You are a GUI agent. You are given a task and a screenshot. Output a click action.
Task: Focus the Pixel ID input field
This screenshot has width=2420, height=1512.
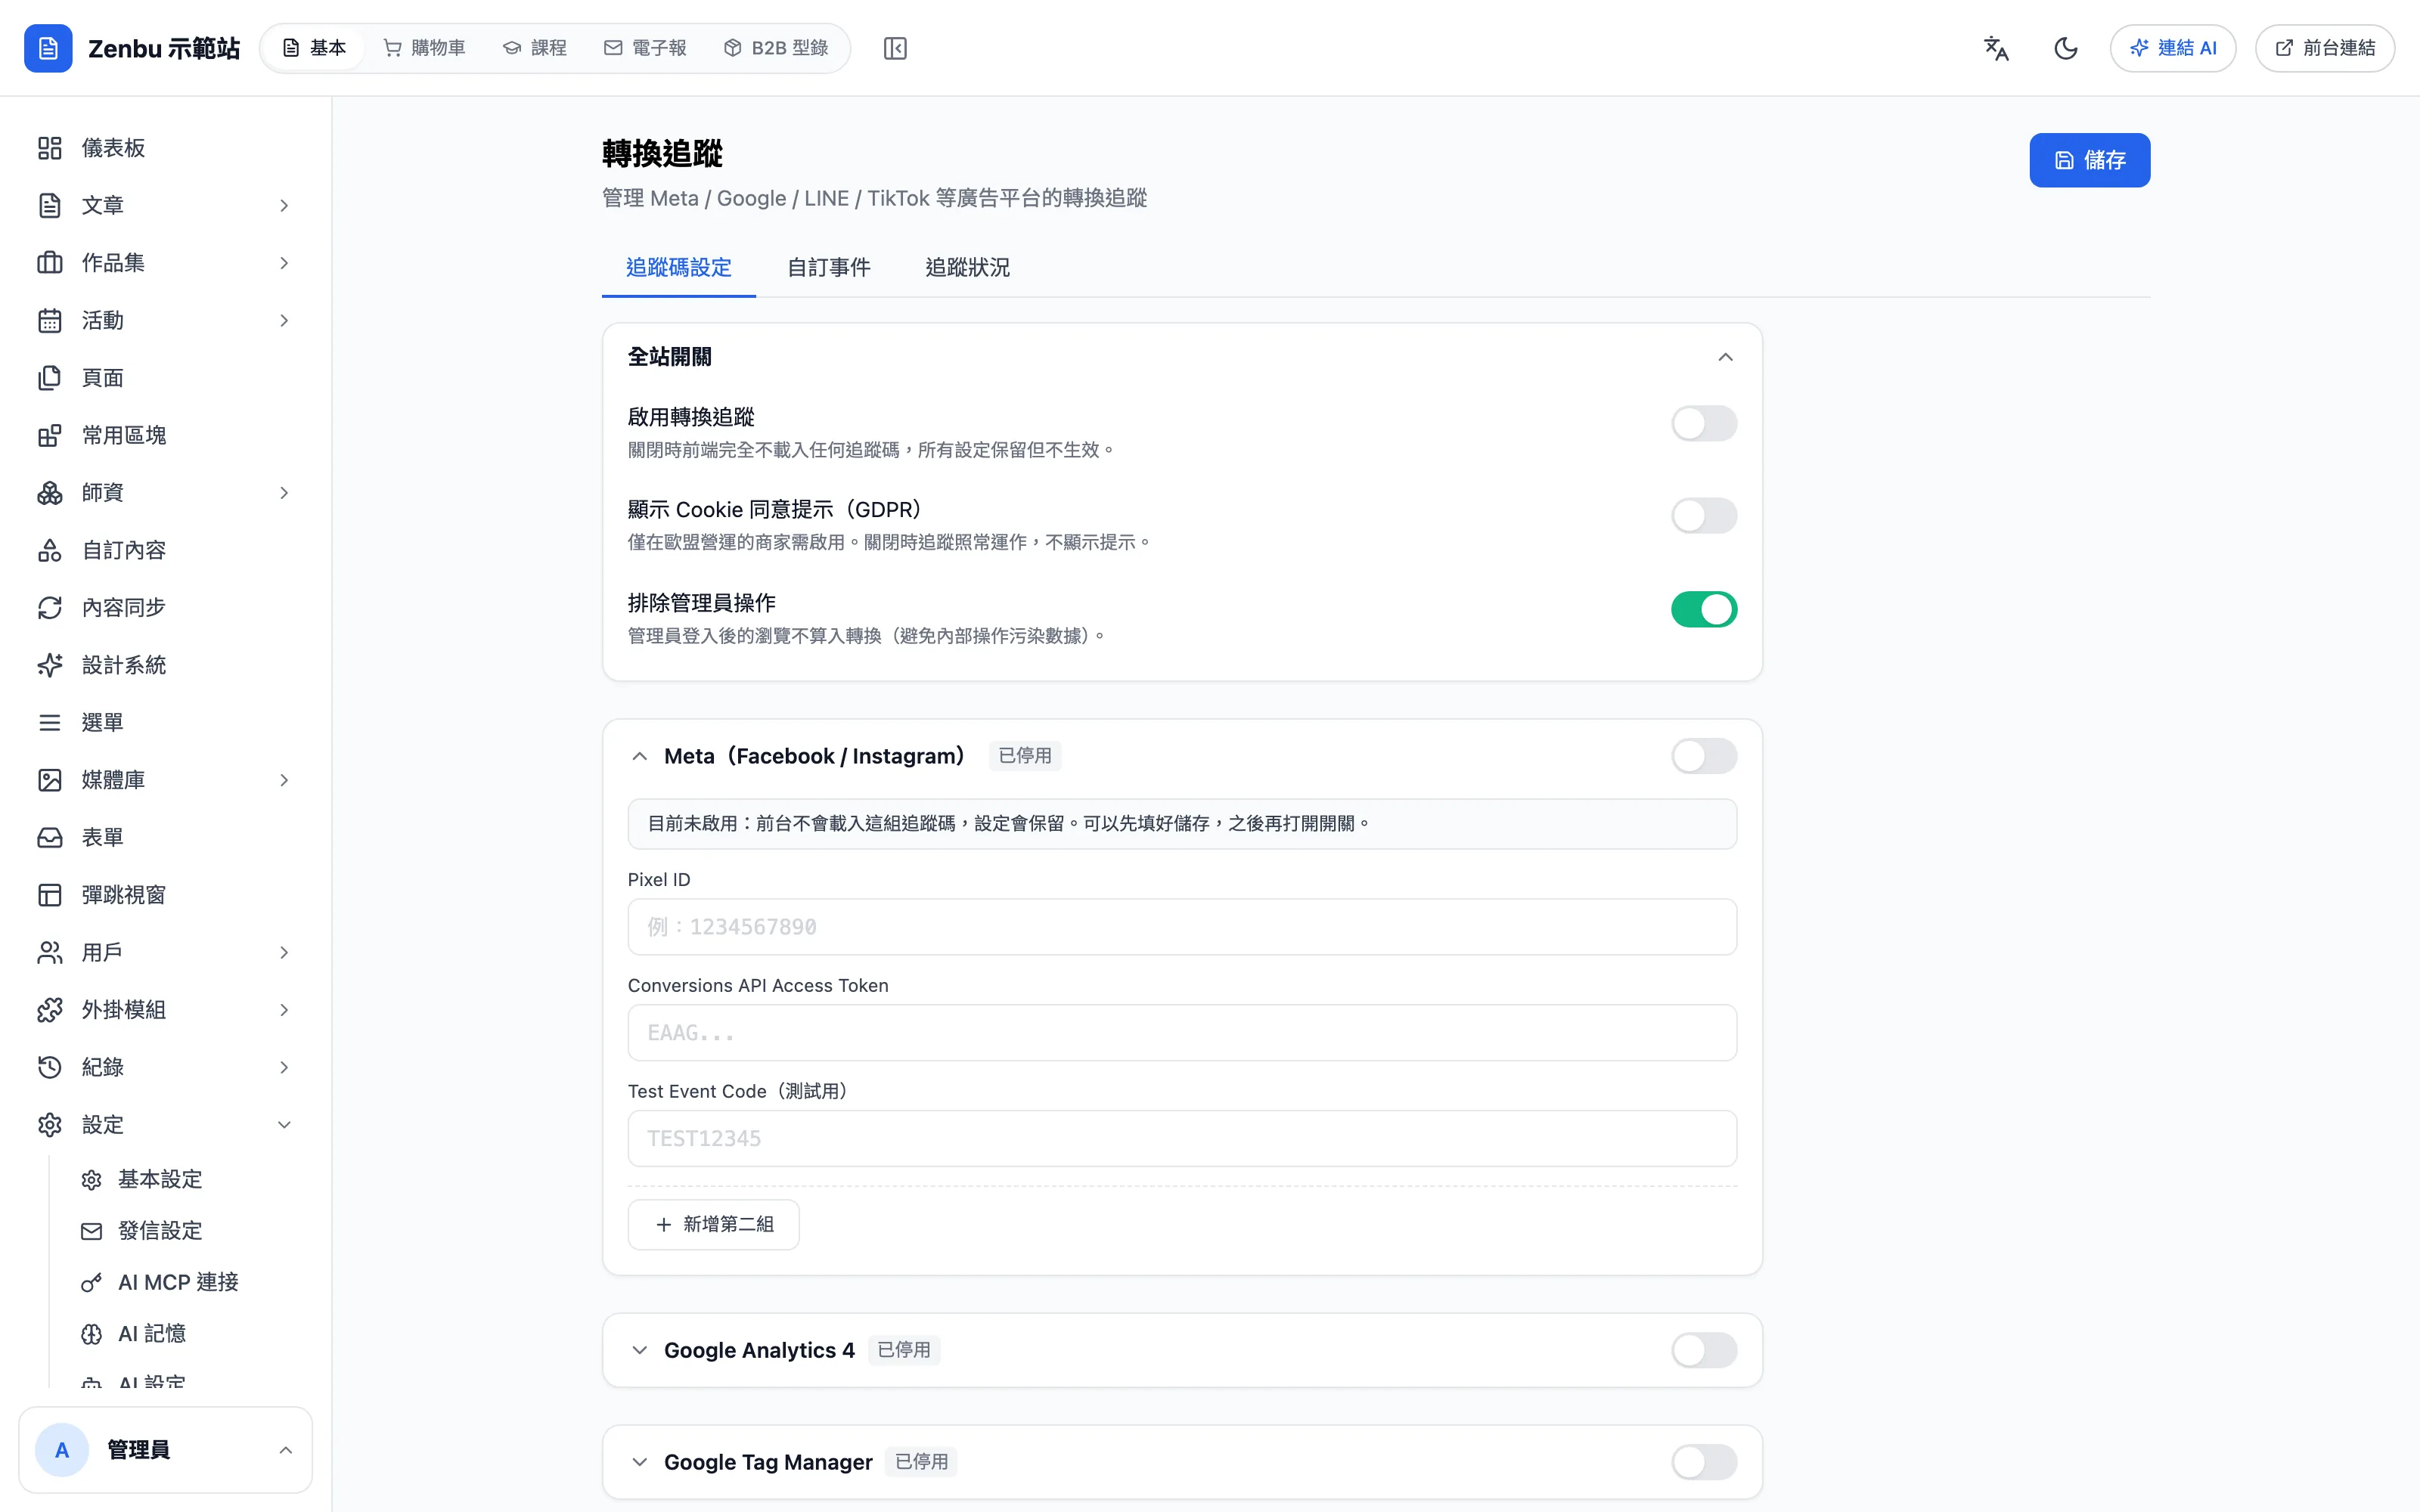coord(1182,927)
